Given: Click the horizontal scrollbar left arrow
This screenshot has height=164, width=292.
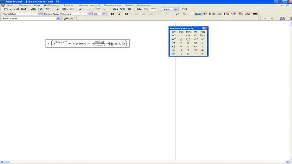Looking at the screenshot, I should 2,162.
